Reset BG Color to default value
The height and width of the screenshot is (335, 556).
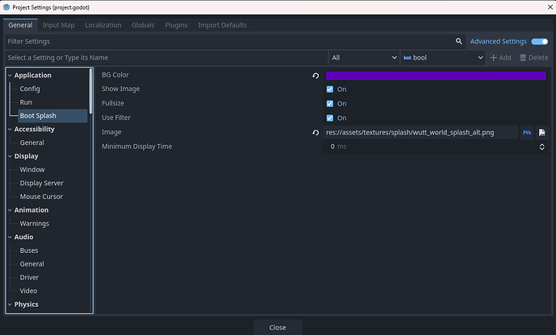point(316,76)
